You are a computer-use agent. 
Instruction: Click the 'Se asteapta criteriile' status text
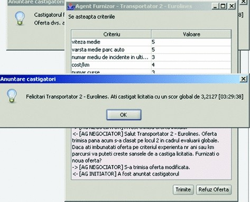(91, 17)
